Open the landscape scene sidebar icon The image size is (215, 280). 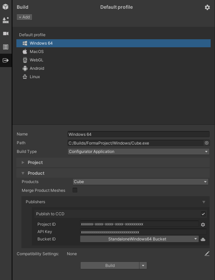[x=6, y=20]
